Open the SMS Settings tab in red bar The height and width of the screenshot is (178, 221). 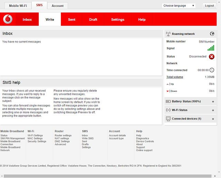(117, 20)
